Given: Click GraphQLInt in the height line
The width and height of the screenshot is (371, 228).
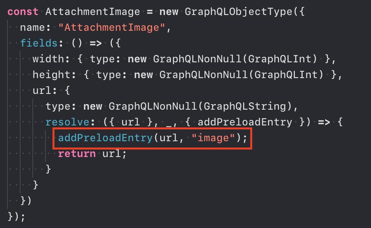Looking at the screenshot, I should 286,75.
